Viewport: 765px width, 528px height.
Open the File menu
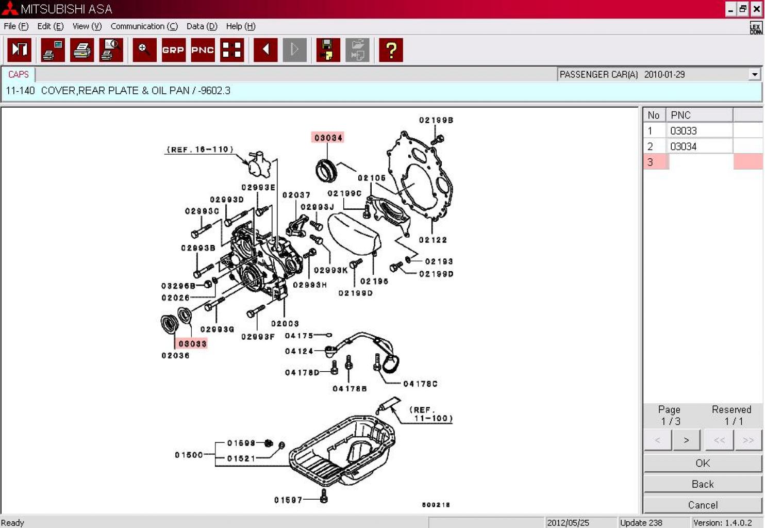point(16,26)
